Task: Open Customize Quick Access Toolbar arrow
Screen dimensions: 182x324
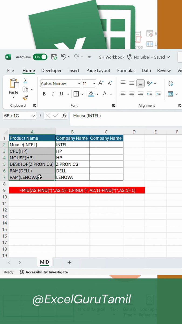Action: pos(90,57)
